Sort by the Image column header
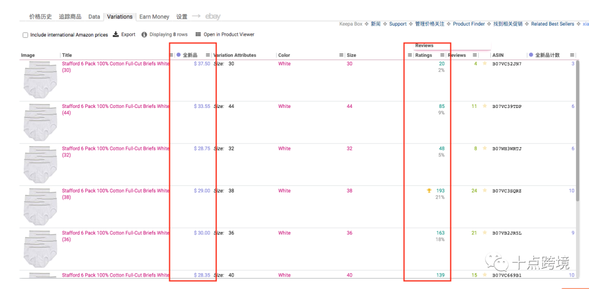Image resolution: width=589 pixels, height=289 pixels. (x=28, y=55)
